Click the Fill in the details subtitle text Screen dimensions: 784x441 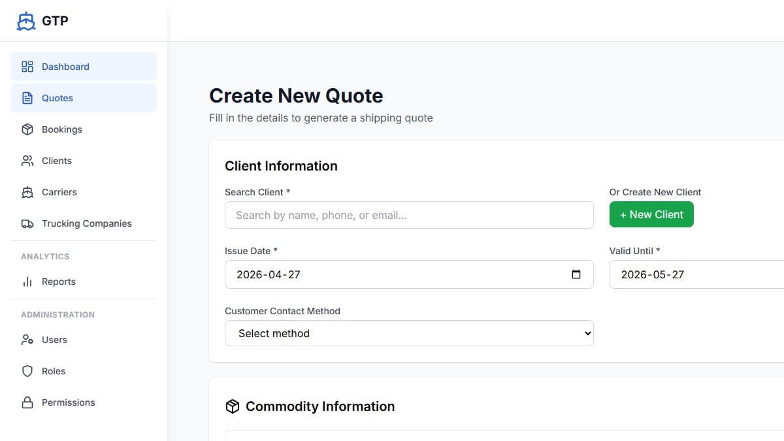pyautogui.click(x=321, y=118)
